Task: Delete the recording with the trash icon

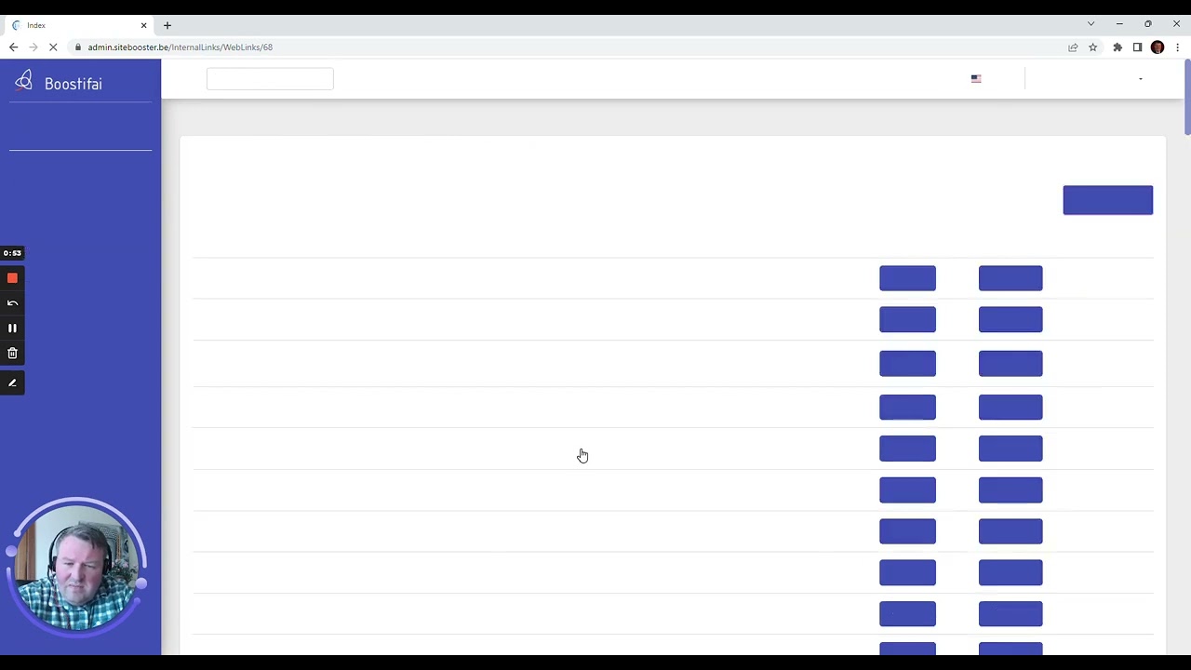Action: 12,354
